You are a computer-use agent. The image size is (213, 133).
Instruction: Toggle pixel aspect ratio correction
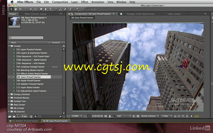pos(175,116)
